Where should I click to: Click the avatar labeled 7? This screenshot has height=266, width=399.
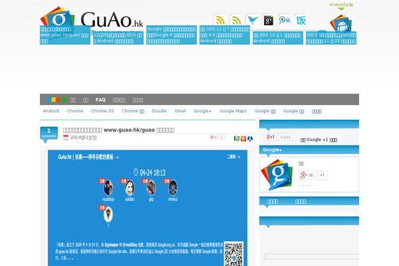click(108, 214)
